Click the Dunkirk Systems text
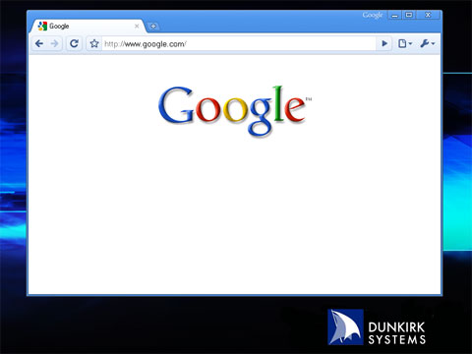 397,332
